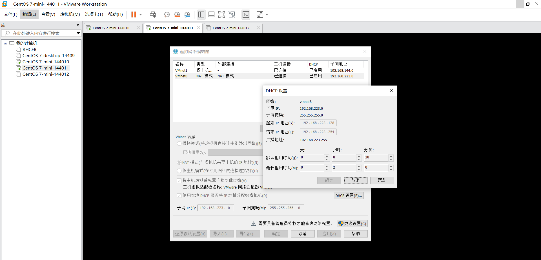Click the search magnifier icon in library
Image resolution: width=541 pixels, height=260 pixels.
pyautogui.click(x=8, y=33)
